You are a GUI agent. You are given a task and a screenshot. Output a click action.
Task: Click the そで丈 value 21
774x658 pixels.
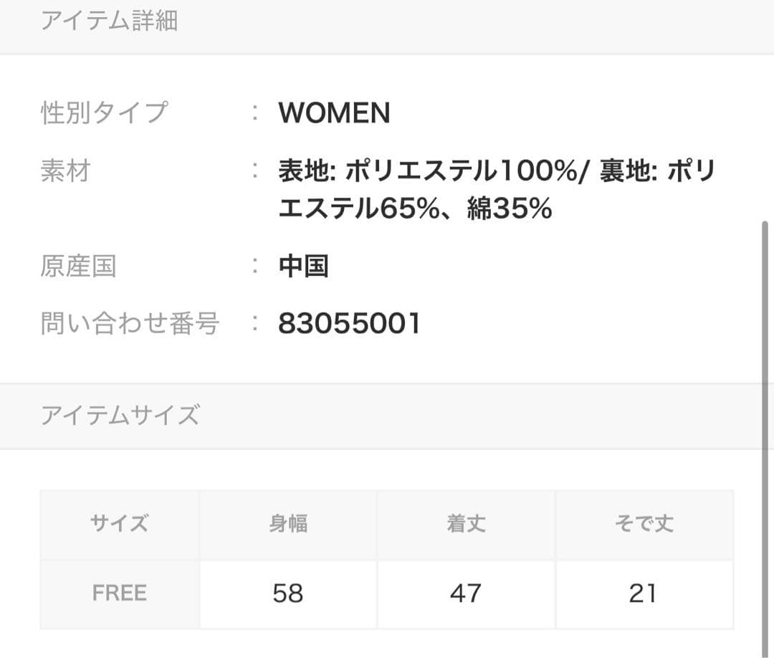point(643,593)
